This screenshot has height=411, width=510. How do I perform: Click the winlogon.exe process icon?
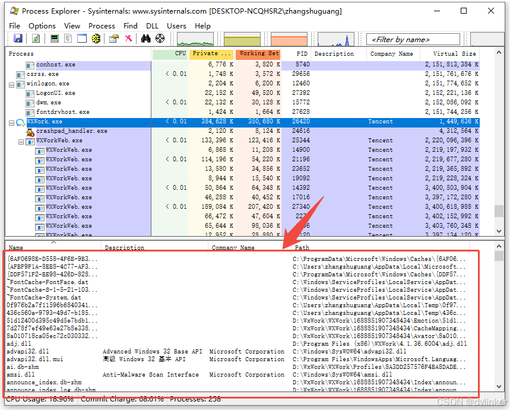21,84
